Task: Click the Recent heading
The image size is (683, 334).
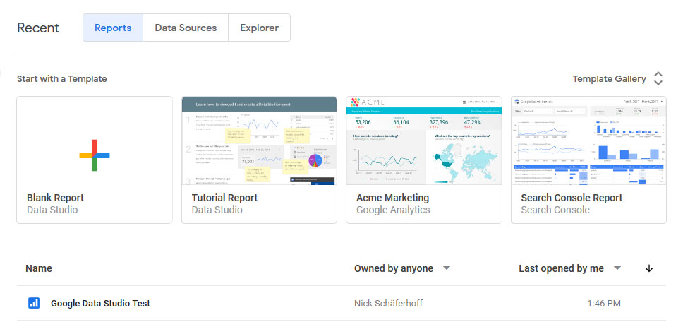Action: 38,28
